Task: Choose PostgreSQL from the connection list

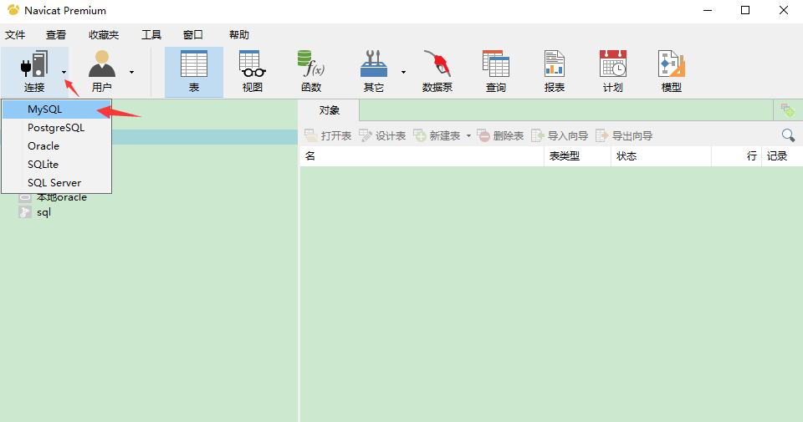Action: [57, 128]
